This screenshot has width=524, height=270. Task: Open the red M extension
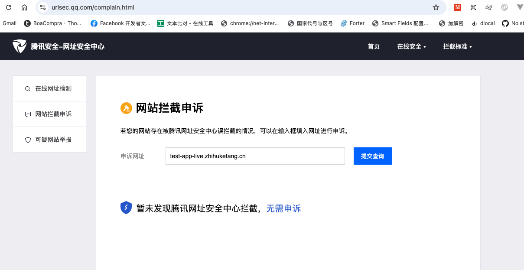click(458, 7)
